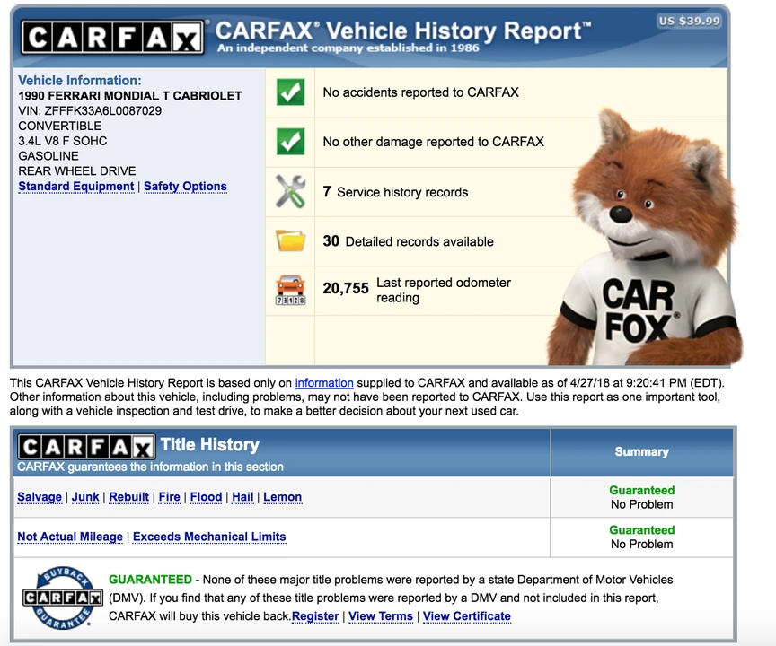This screenshot has height=646, width=776.
Task: Open the Salvage title link
Action: 40,497
